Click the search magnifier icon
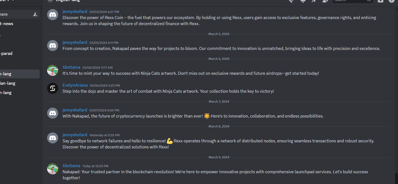This screenshot has width=398, height=184. pos(369,1)
